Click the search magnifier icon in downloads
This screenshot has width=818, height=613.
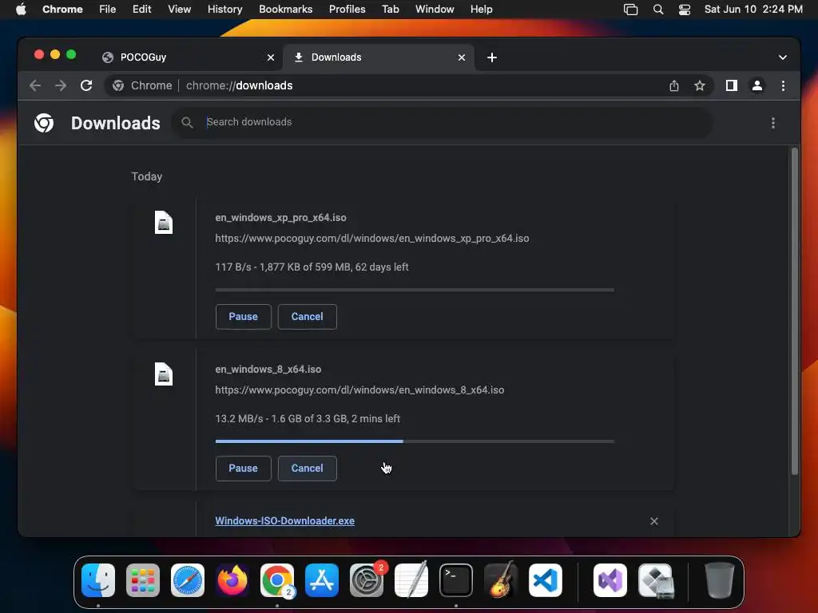click(187, 122)
